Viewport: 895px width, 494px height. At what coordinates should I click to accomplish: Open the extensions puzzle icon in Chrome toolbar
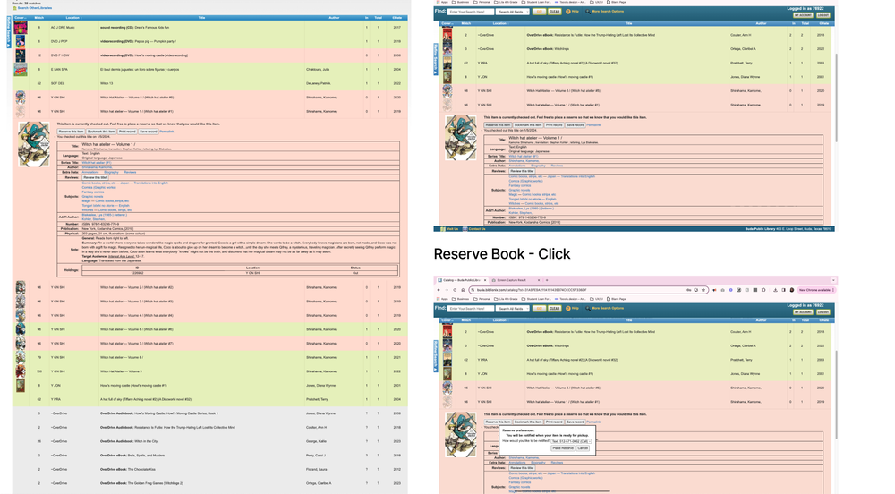pyautogui.click(x=763, y=290)
